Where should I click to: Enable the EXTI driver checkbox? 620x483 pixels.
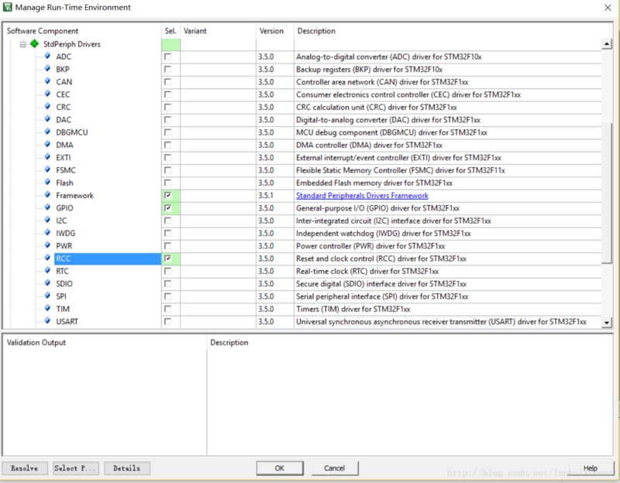pos(168,158)
